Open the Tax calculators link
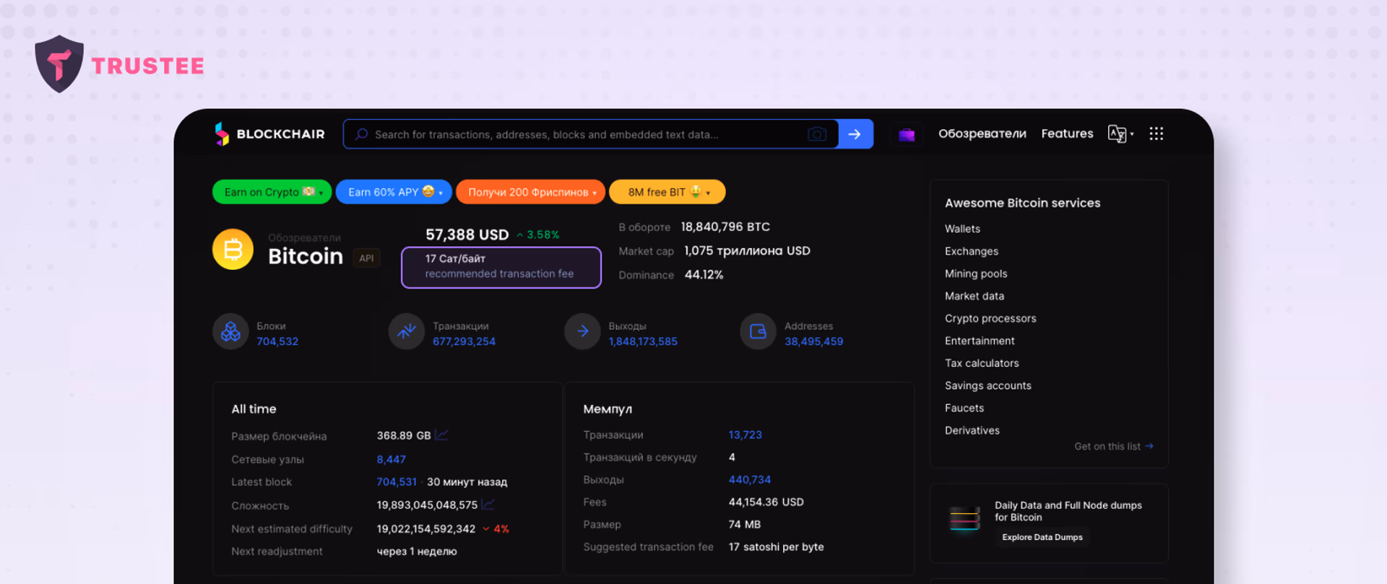Viewport: 1387px width, 584px height. tap(982, 363)
